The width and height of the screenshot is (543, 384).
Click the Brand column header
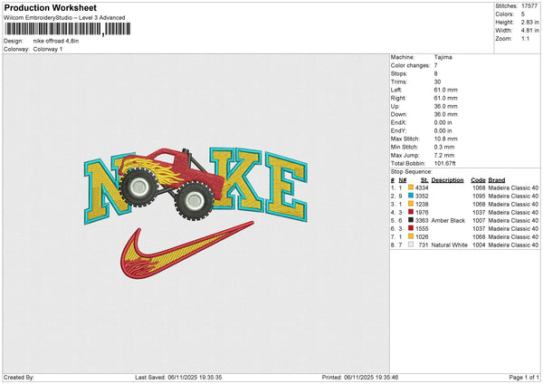496,179
